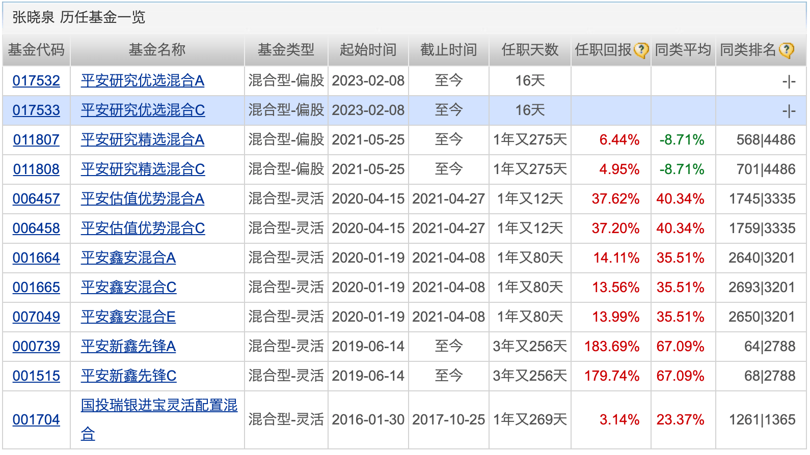Select tenure cell 1年又269天

(530, 419)
